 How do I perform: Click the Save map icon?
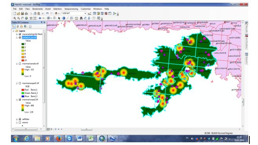(x=22, y=13)
